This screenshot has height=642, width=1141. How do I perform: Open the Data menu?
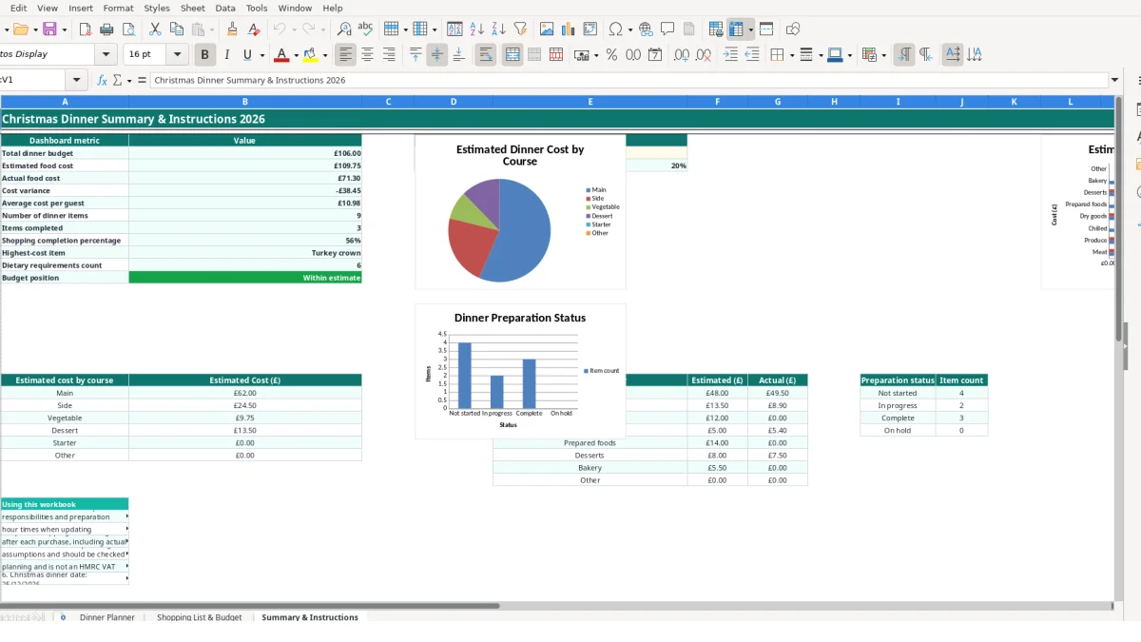click(x=225, y=8)
